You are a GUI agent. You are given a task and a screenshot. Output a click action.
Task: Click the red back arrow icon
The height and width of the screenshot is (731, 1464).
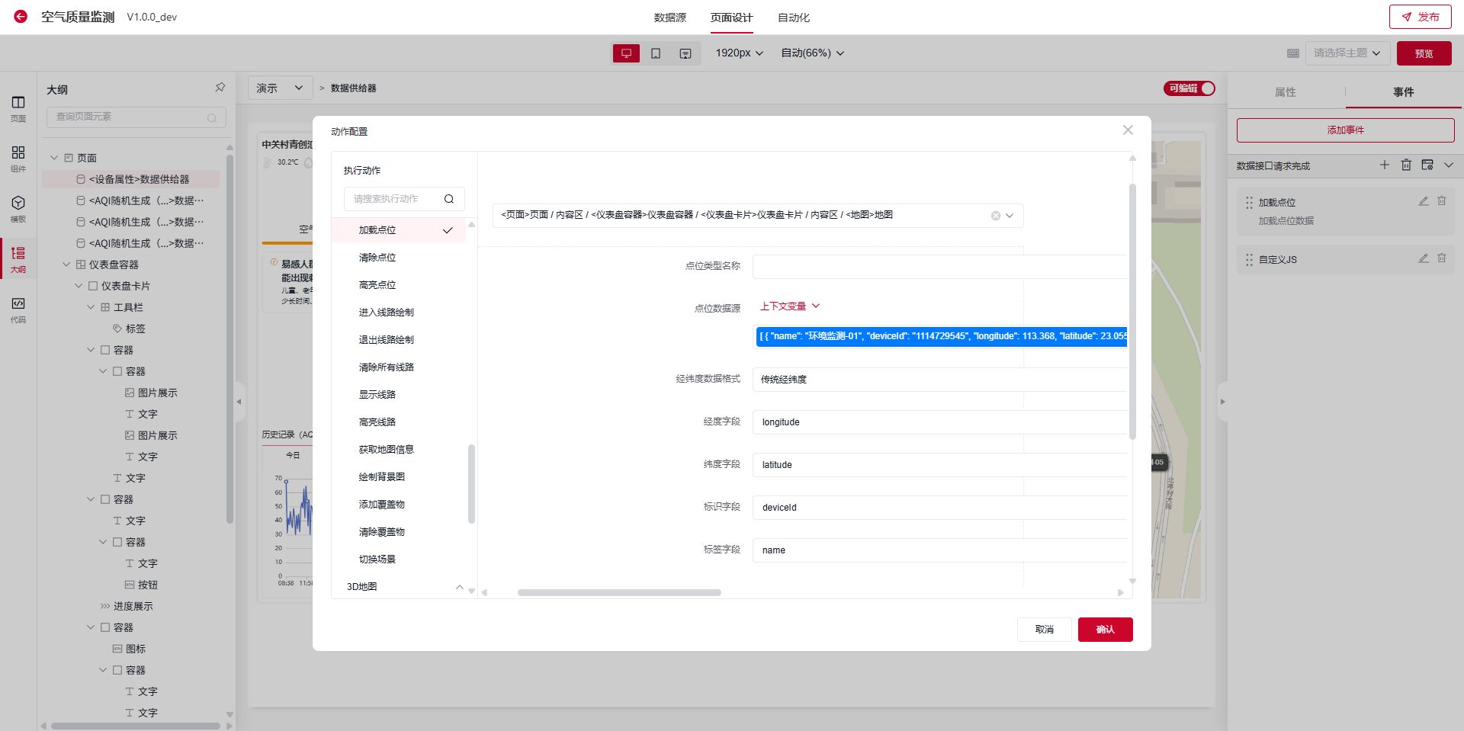[21, 17]
